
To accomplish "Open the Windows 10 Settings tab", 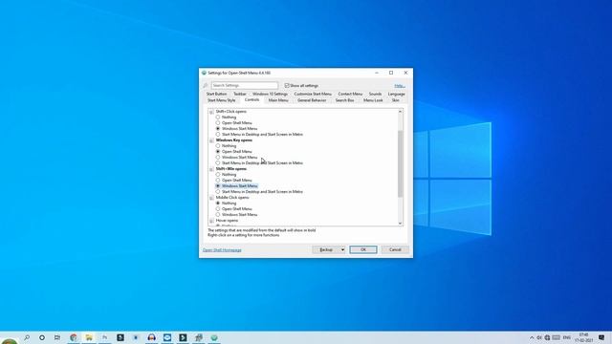I will 270,94.
